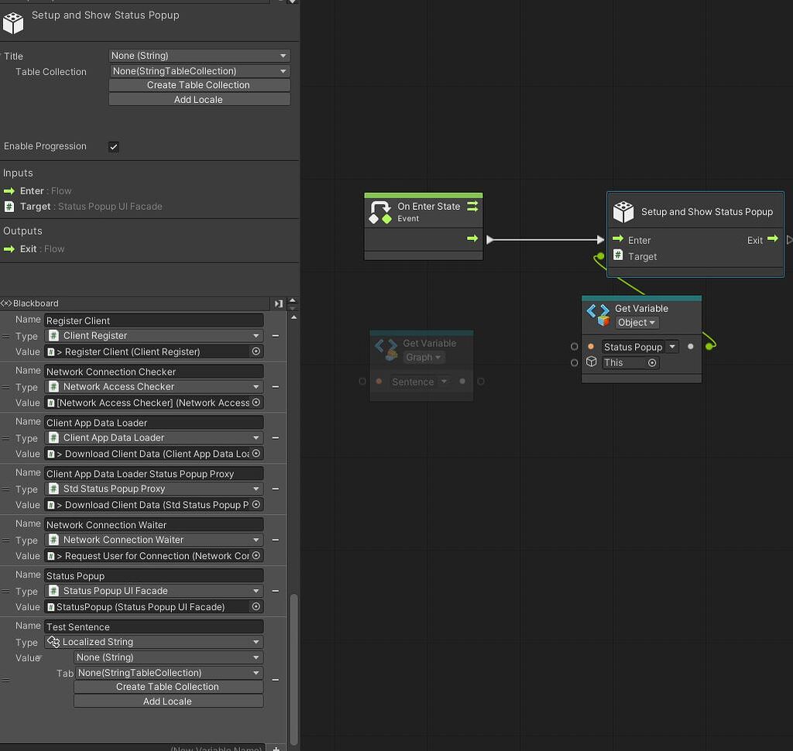Click the This self-target icon on Get Variable

point(591,362)
